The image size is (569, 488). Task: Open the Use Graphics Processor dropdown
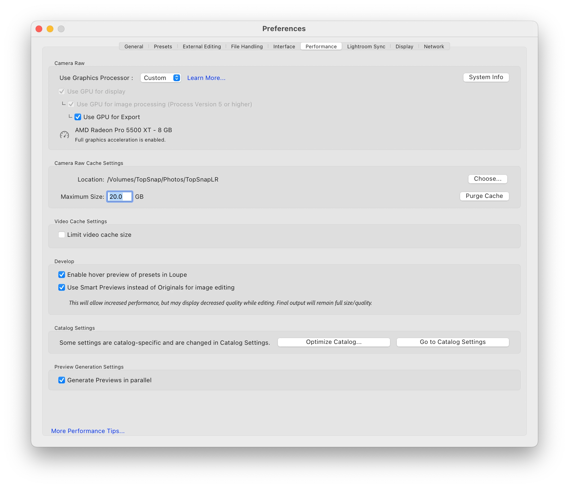coord(161,78)
